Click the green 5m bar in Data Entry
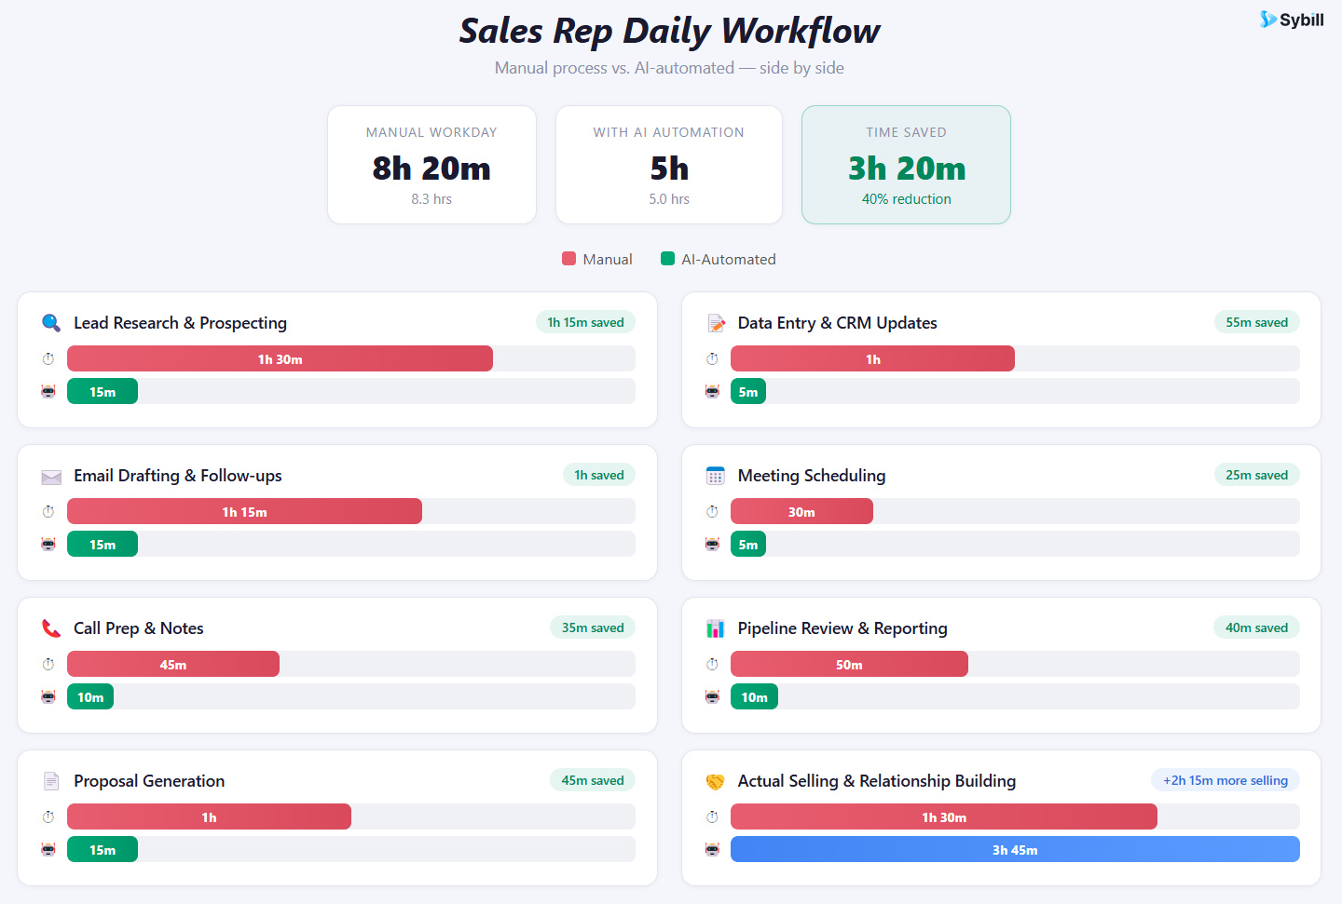Viewport: 1342px width, 904px height. point(748,392)
